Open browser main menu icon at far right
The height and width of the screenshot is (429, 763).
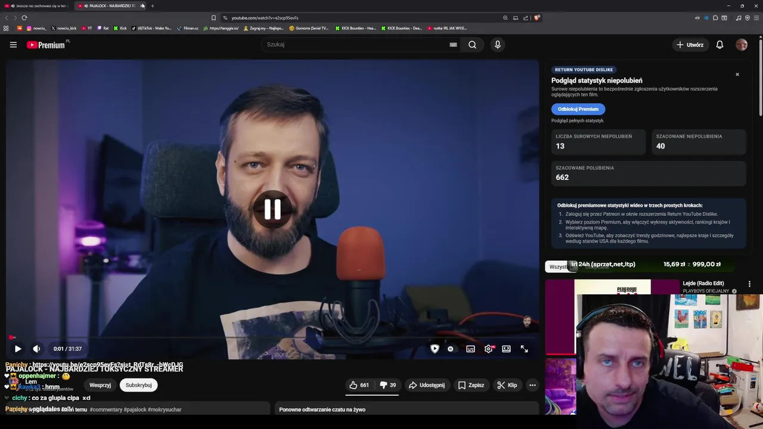(x=757, y=18)
